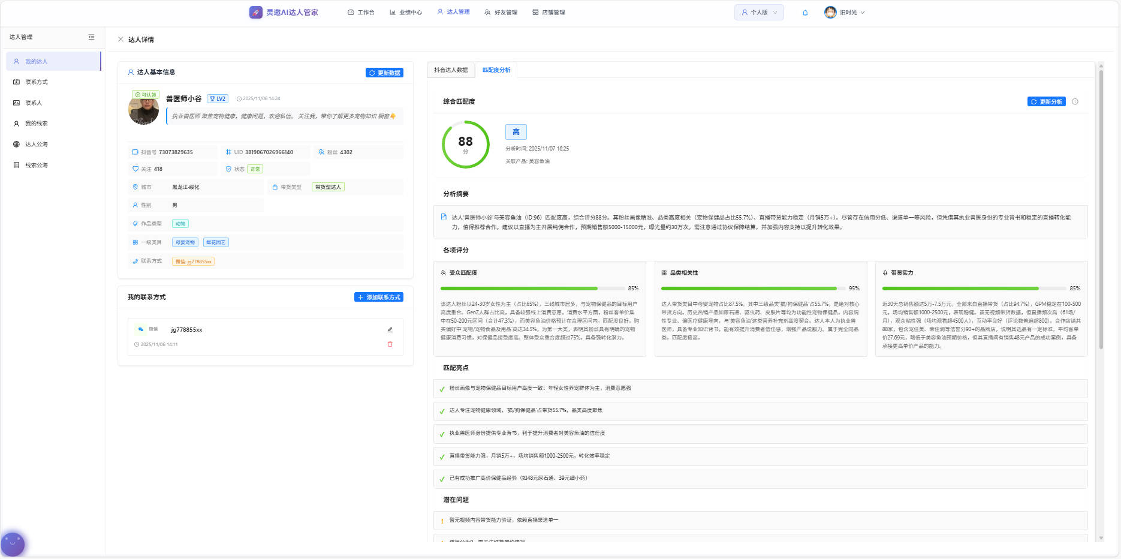Collapse the sidebar with the menu-fold icon

(91, 37)
